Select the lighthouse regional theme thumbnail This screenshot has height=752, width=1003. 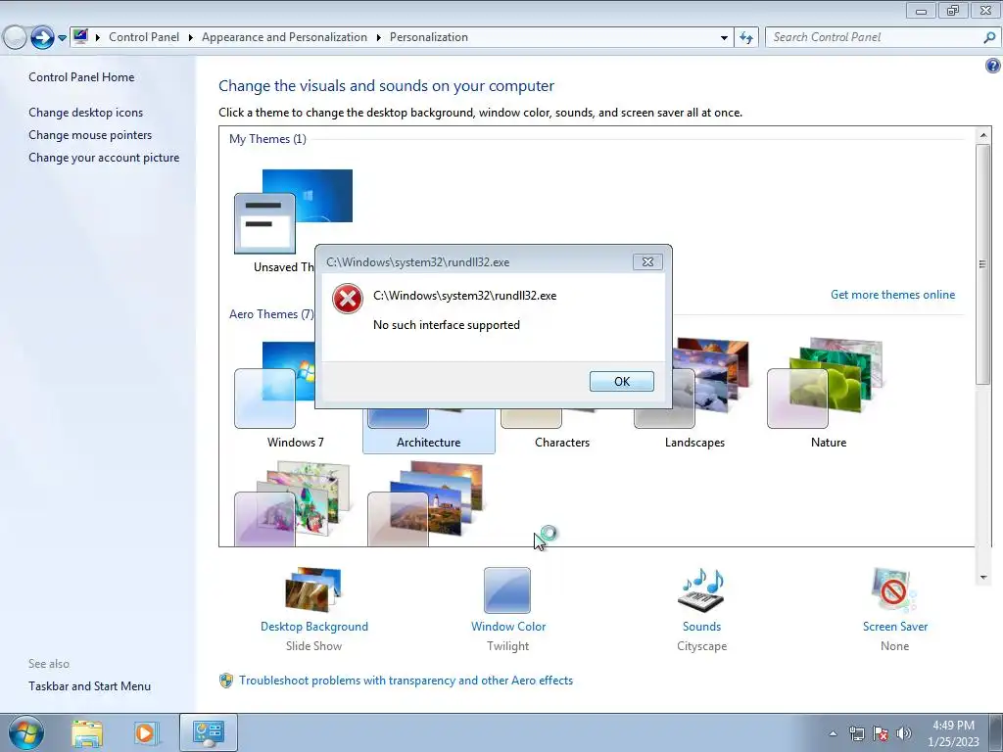(x=425, y=504)
